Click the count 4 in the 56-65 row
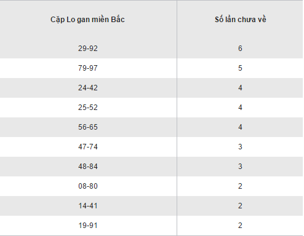This screenshot has width=304, height=236. [240, 127]
